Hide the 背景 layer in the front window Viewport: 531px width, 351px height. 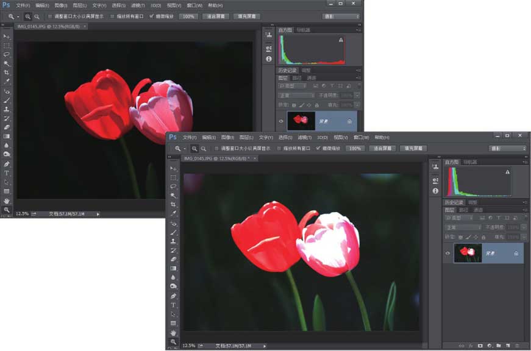tap(448, 253)
